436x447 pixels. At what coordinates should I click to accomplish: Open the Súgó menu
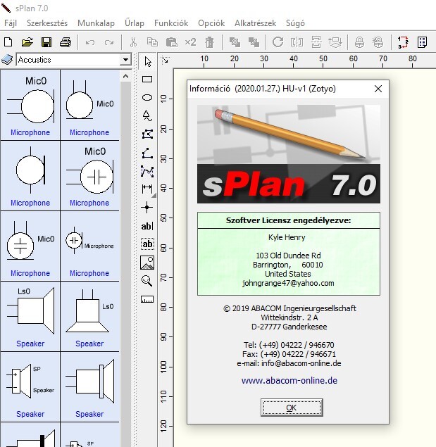click(x=295, y=23)
